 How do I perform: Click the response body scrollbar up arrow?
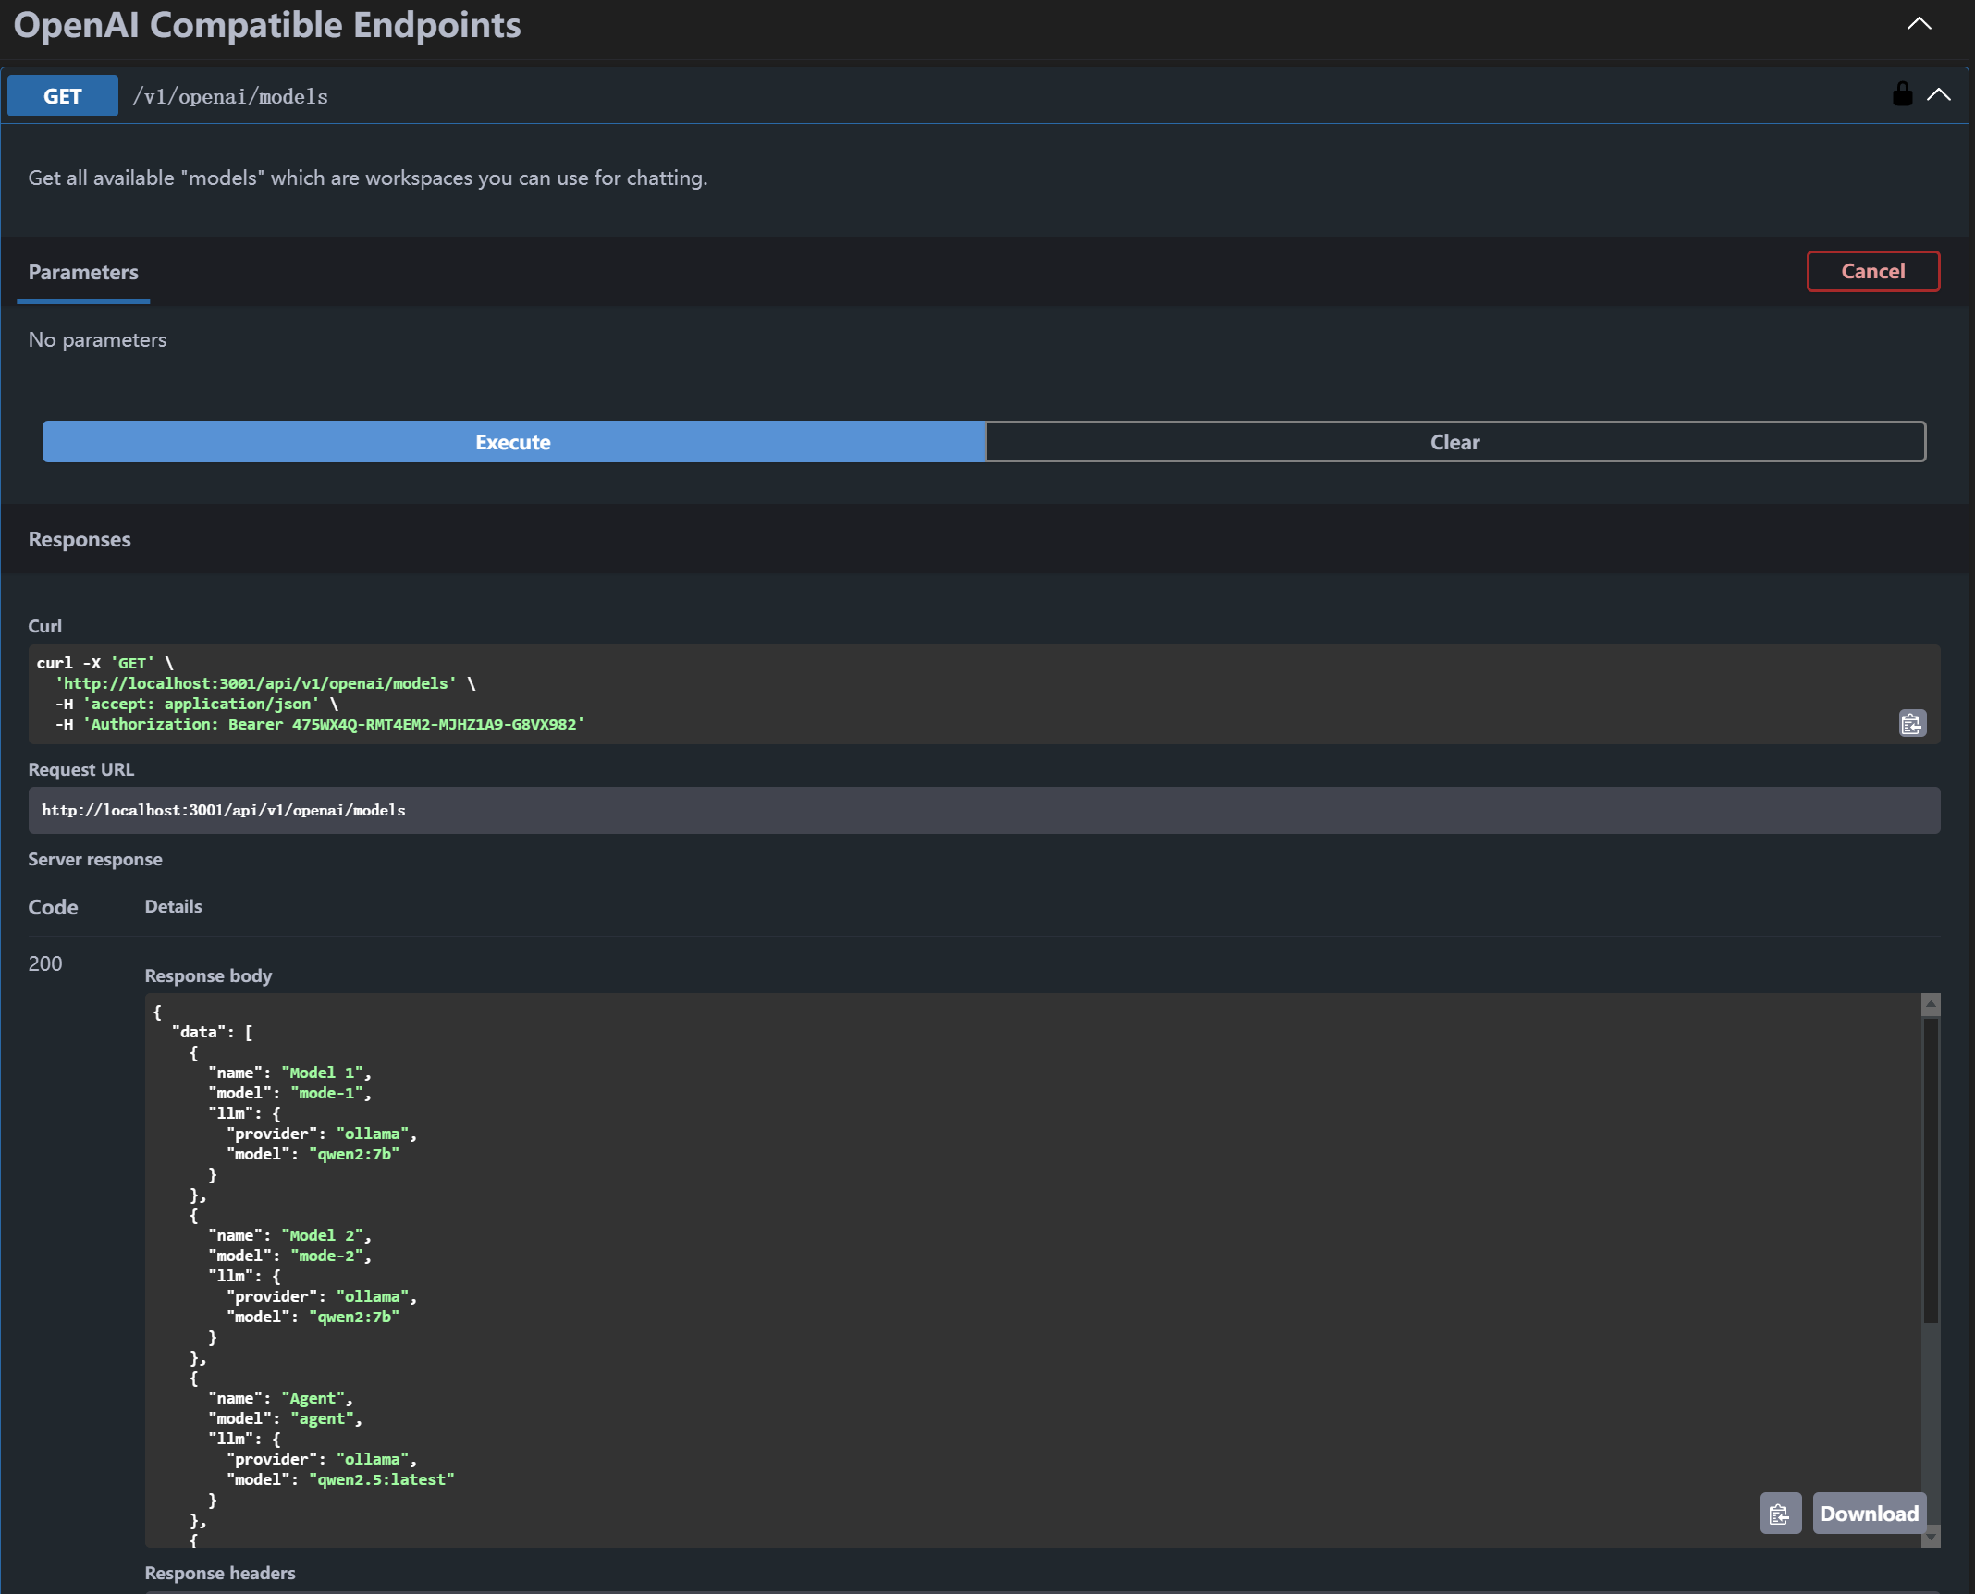1931,1004
